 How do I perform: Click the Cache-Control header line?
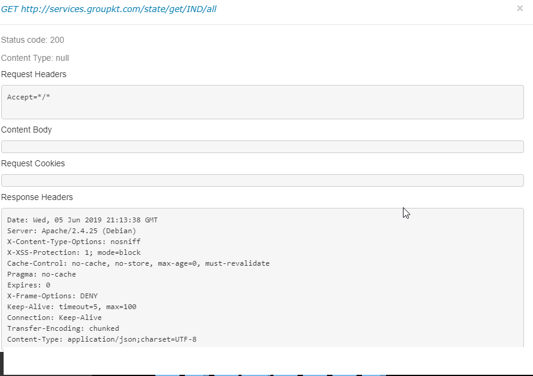[x=139, y=263]
